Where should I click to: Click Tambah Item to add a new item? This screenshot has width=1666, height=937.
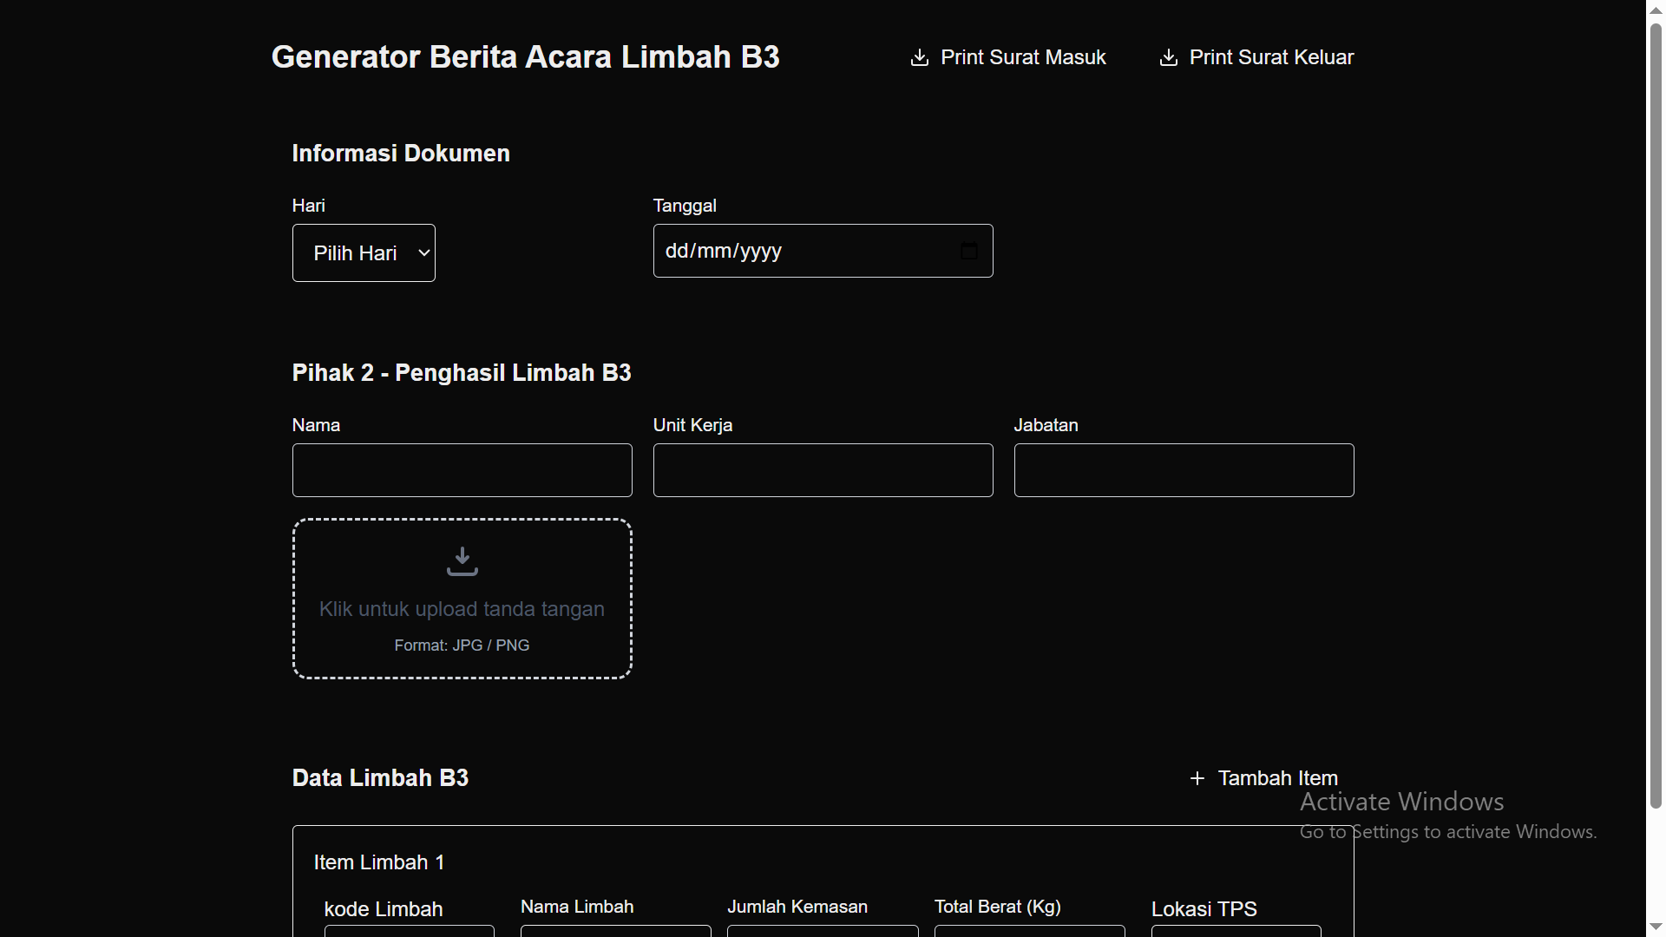point(1278,778)
